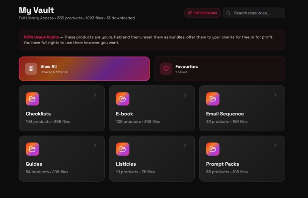Click the 100% Usage Rights banner text
This screenshot has width=308, height=198.
tap(41, 37)
